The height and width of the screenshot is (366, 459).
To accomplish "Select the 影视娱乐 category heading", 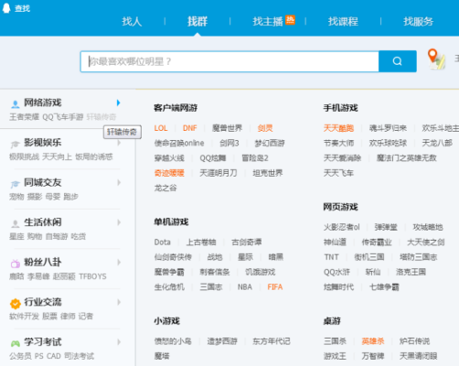I will pyautogui.click(x=43, y=143).
